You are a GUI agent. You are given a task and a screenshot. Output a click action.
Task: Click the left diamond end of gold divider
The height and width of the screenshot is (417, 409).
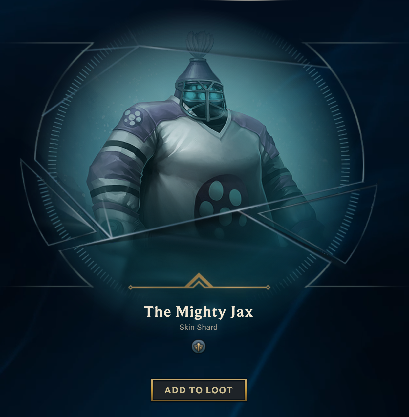click(130, 288)
